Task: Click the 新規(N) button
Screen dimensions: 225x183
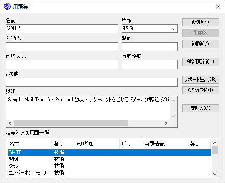Action: click(x=201, y=22)
